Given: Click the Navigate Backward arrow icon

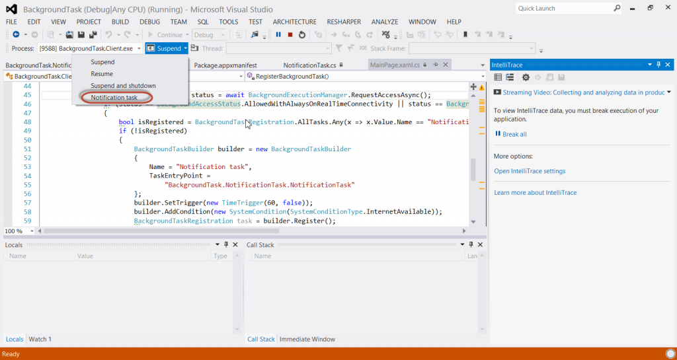Looking at the screenshot, I should (16, 35).
